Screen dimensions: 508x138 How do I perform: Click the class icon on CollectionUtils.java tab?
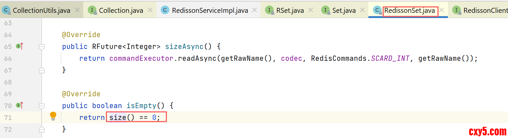point(6,10)
